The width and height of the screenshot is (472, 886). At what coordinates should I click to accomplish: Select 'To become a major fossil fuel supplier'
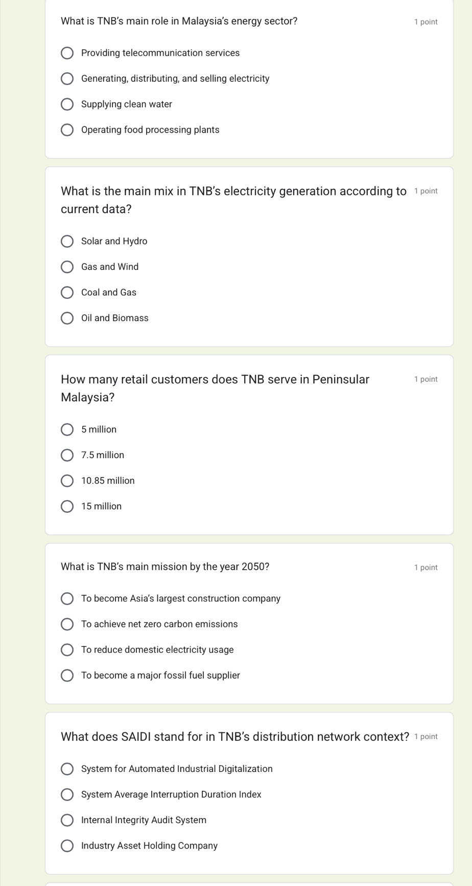click(x=67, y=676)
